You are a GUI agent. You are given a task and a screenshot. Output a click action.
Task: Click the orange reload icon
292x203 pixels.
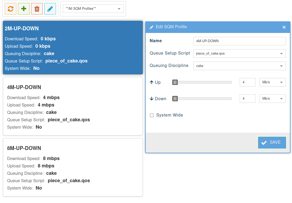click(11, 9)
